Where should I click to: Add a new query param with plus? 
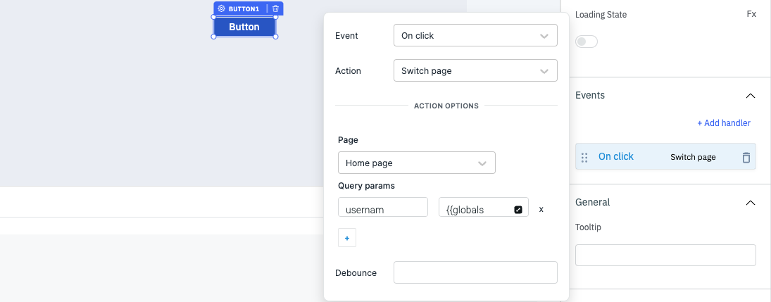(x=347, y=239)
